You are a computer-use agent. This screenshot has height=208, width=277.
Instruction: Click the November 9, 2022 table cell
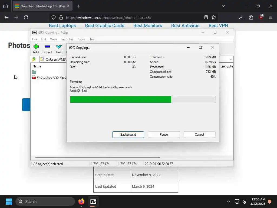click(x=154, y=175)
